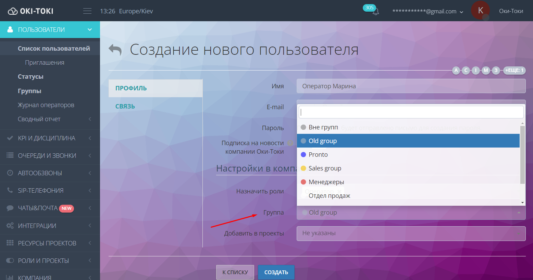Click the red Менеджеры color dot
The height and width of the screenshot is (280, 533).
[303, 182]
